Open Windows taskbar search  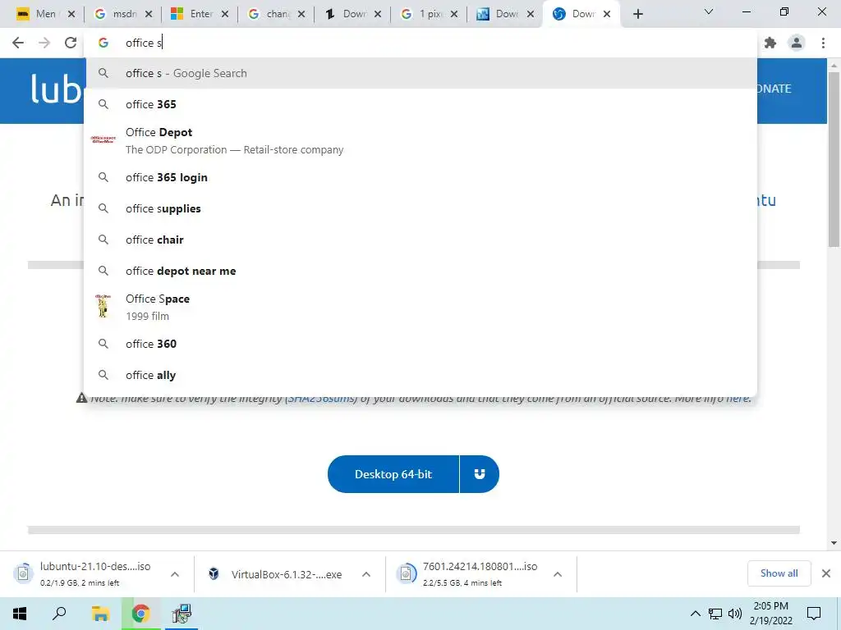pyautogui.click(x=59, y=614)
